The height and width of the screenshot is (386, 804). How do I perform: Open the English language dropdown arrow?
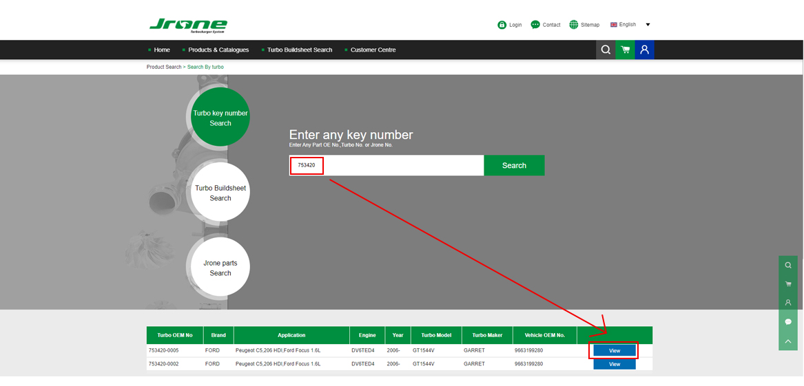(648, 25)
